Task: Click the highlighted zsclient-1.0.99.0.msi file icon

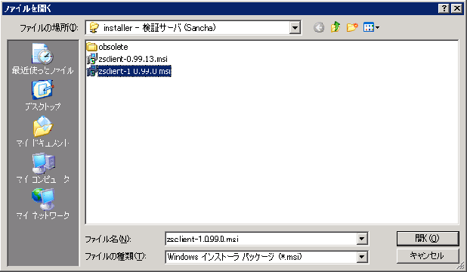Action: click(92, 71)
